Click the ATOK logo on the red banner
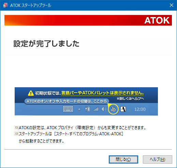177x168 pixels. pyautogui.click(x=157, y=20)
